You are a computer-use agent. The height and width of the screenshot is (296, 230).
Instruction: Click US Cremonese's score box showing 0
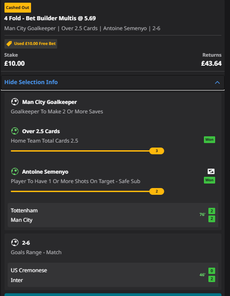point(212,271)
